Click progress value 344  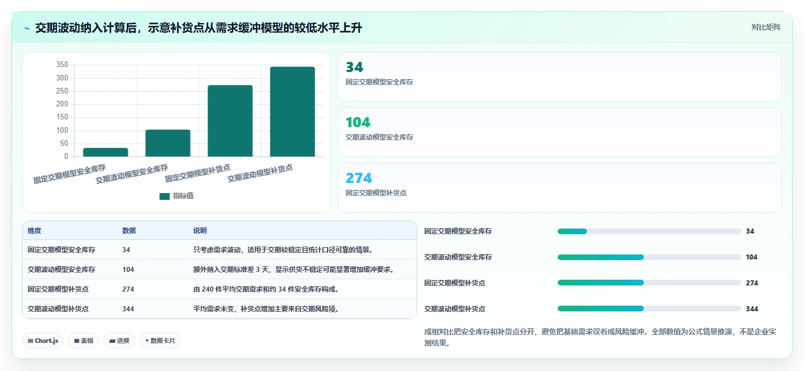click(x=752, y=309)
